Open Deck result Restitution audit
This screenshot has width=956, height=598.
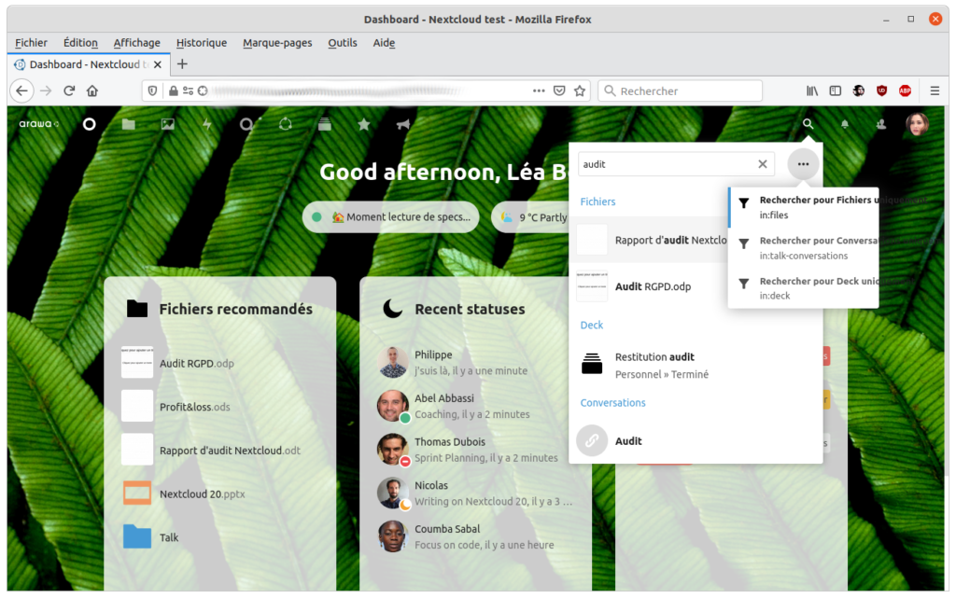[696, 365]
